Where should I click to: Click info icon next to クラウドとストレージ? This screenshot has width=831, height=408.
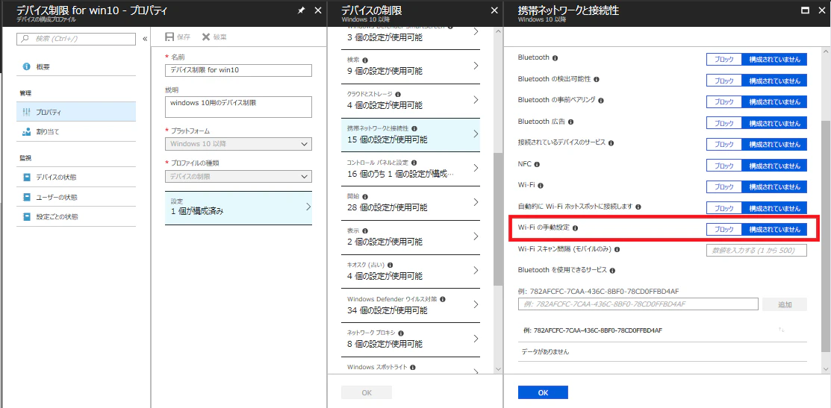pos(398,94)
